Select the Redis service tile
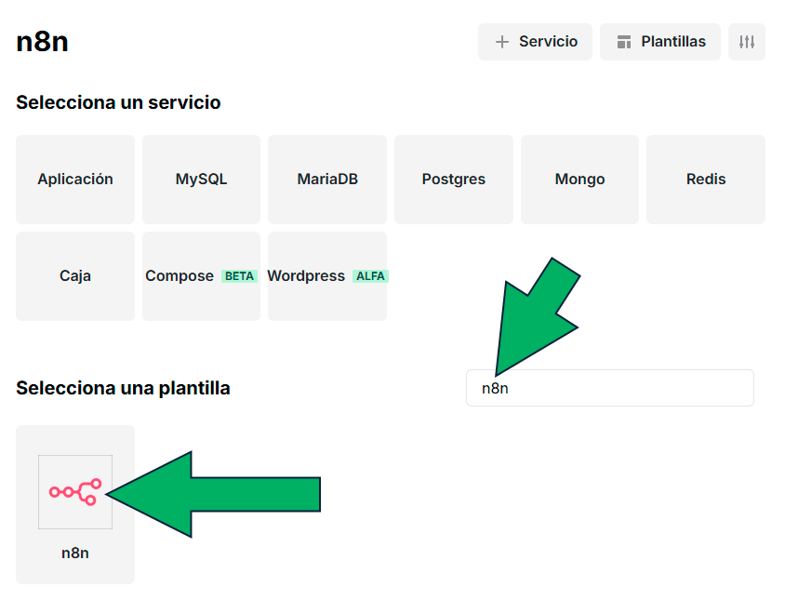Viewport: 785px width, 600px height. [705, 180]
